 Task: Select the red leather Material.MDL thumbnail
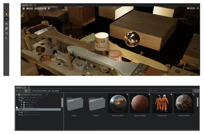(140, 103)
